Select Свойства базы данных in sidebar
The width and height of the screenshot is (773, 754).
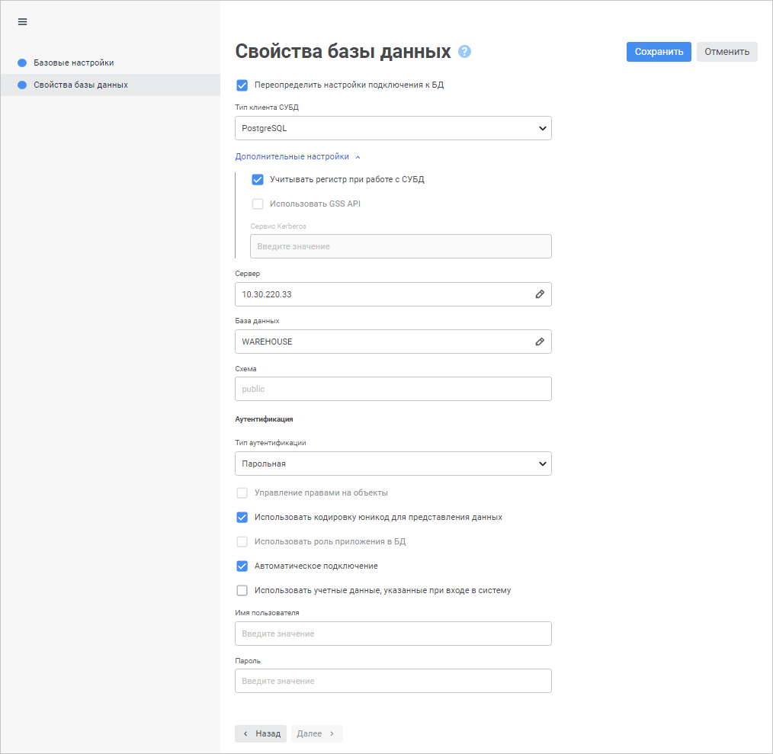click(x=80, y=85)
